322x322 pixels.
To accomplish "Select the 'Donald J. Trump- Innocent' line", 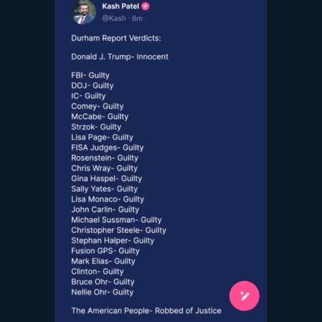I will tap(120, 57).
